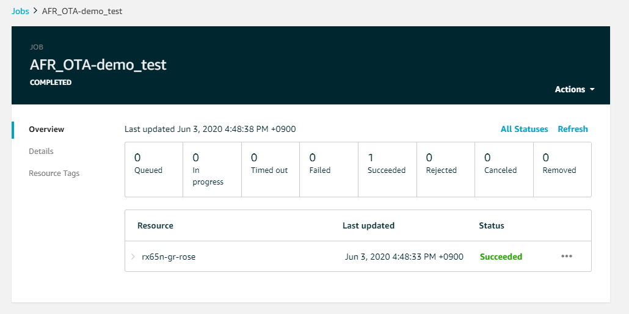Go back to Jobs breadcrumb link
This screenshot has width=629, height=314.
point(20,11)
